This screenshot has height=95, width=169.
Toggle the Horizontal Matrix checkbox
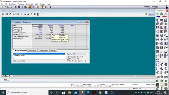click(14, 61)
